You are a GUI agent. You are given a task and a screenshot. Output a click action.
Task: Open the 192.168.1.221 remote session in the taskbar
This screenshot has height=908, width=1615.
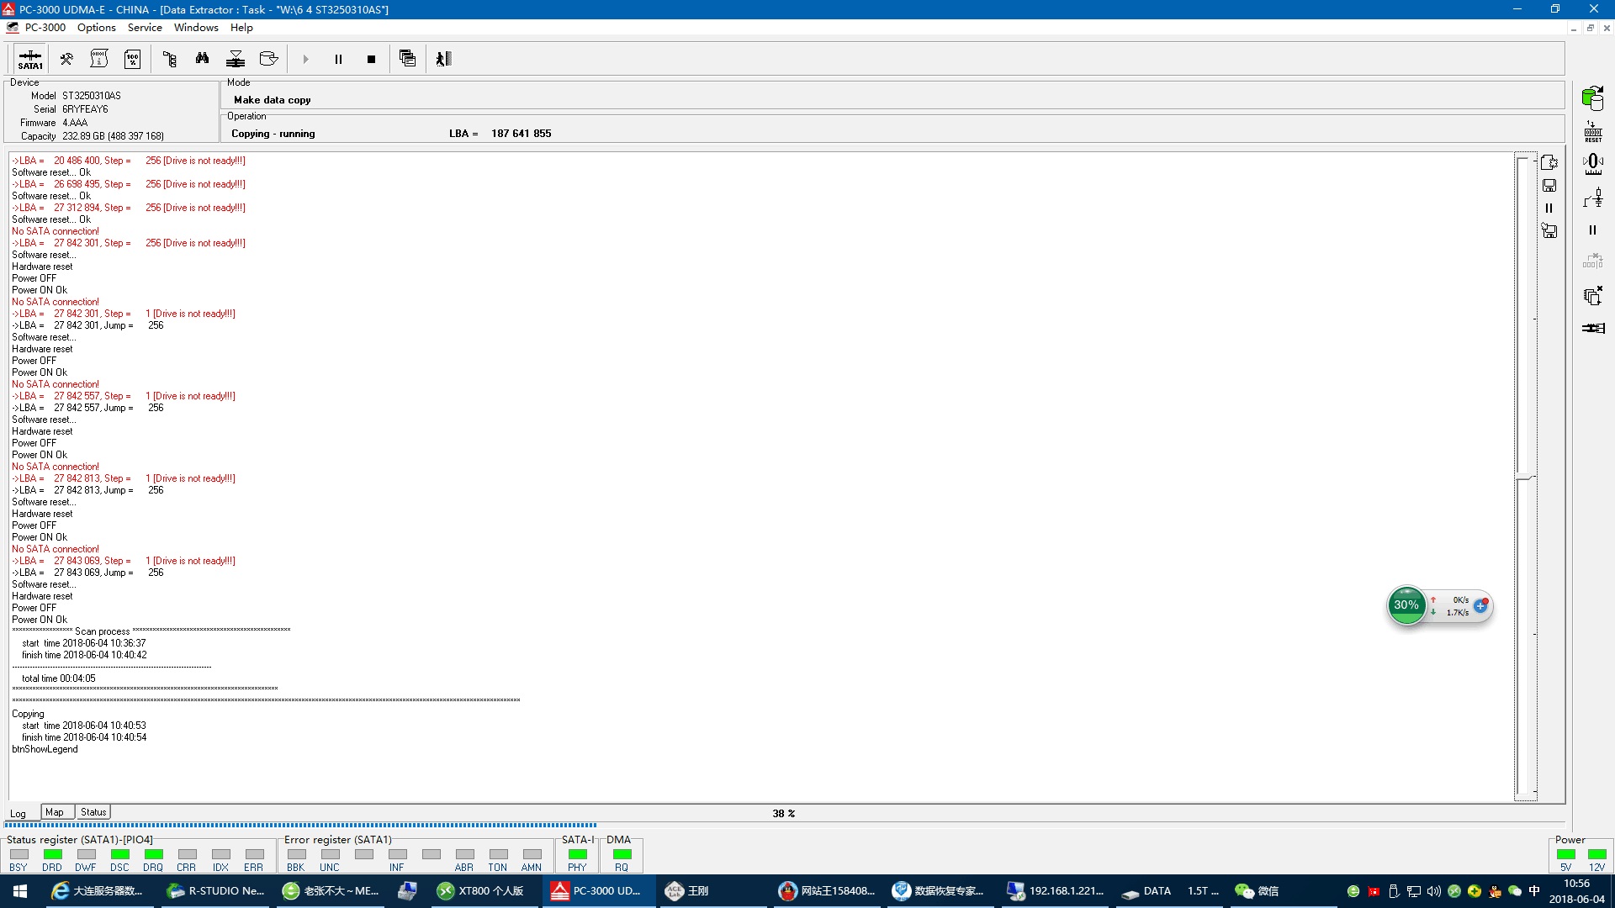click(x=1056, y=891)
